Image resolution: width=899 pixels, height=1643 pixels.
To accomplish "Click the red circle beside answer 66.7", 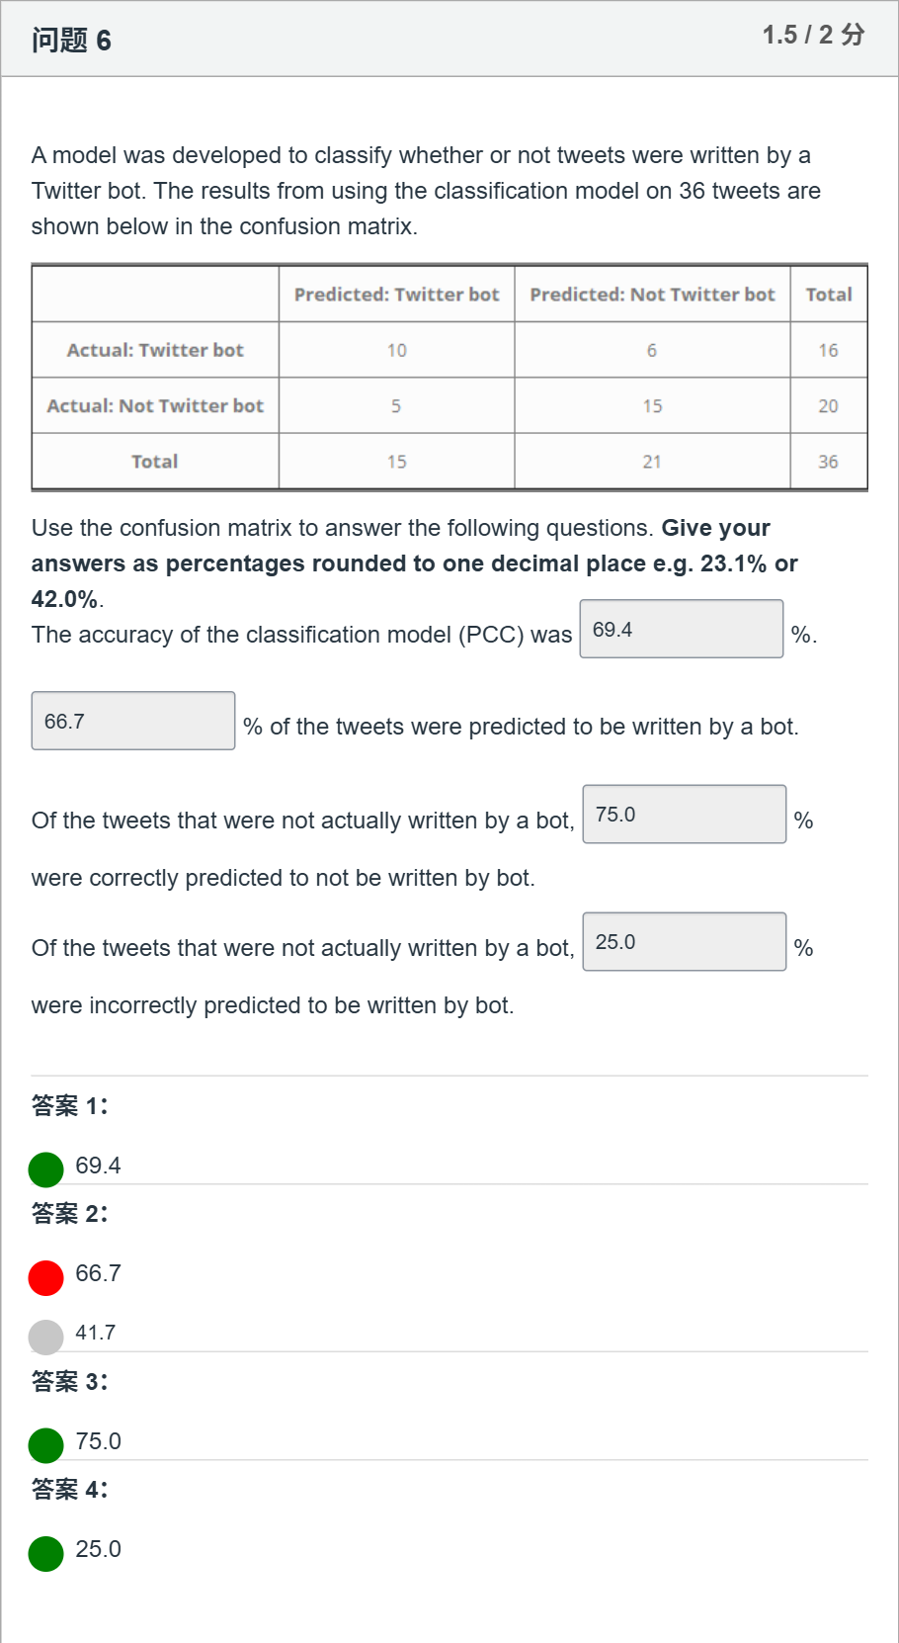I will (x=46, y=1278).
